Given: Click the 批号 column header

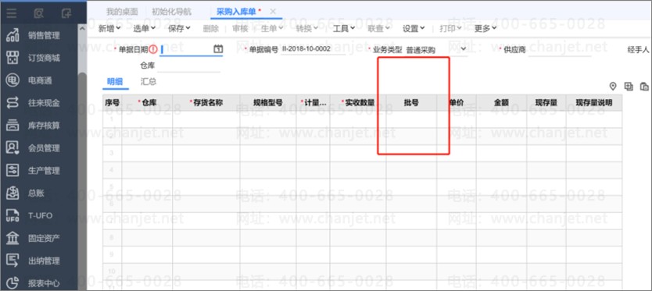Looking at the screenshot, I should click(x=411, y=102).
